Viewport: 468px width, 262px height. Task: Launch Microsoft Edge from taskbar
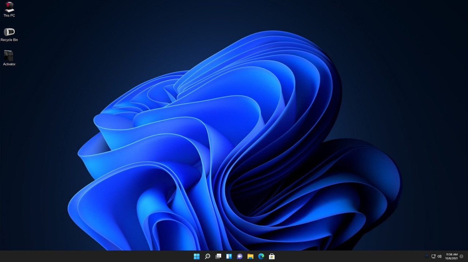click(261, 257)
